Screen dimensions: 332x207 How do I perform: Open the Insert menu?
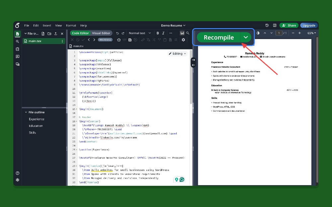(47, 25)
